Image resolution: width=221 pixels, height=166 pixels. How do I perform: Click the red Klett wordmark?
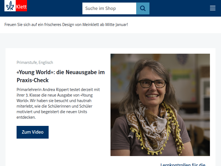click(21, 6)
